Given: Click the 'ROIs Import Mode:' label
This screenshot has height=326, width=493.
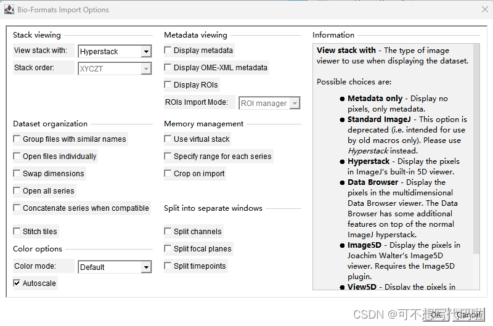Looking at the screenshot, I should coord(197,102).
